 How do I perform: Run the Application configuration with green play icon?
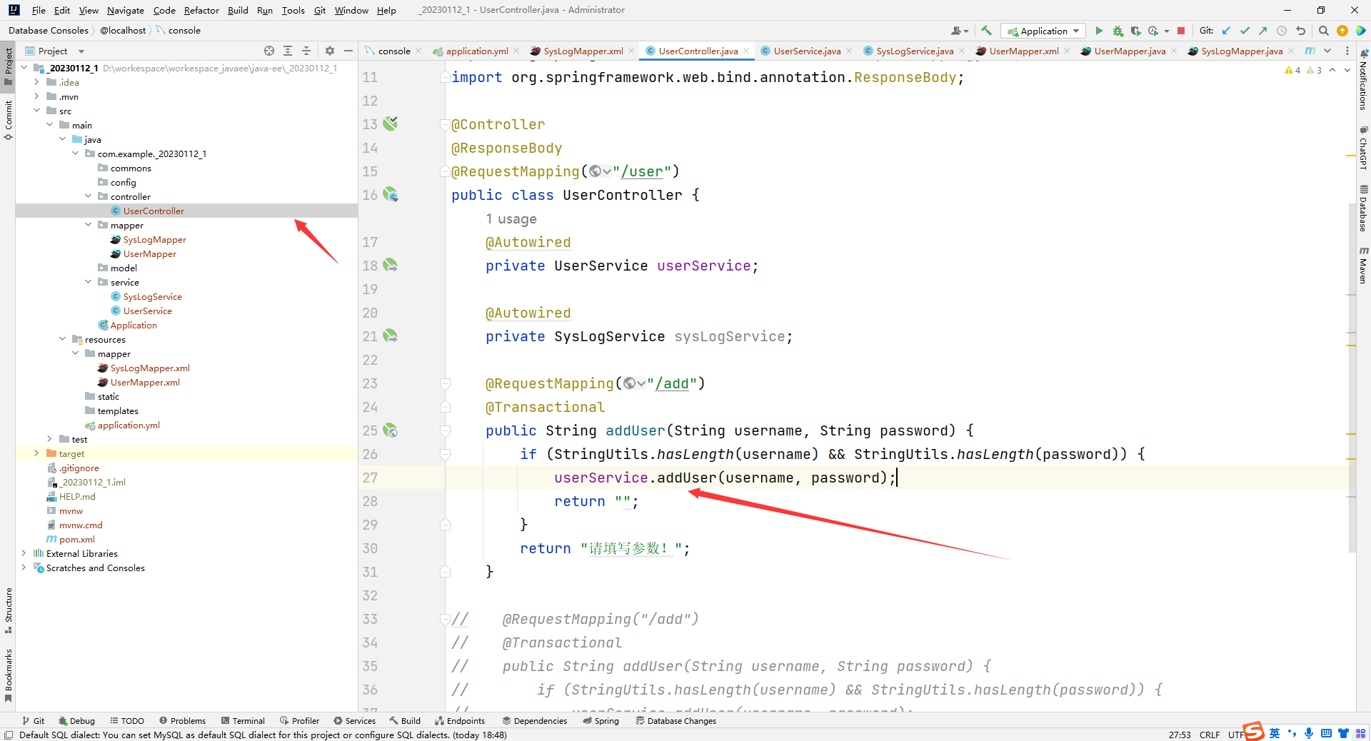pos(1099,31)
